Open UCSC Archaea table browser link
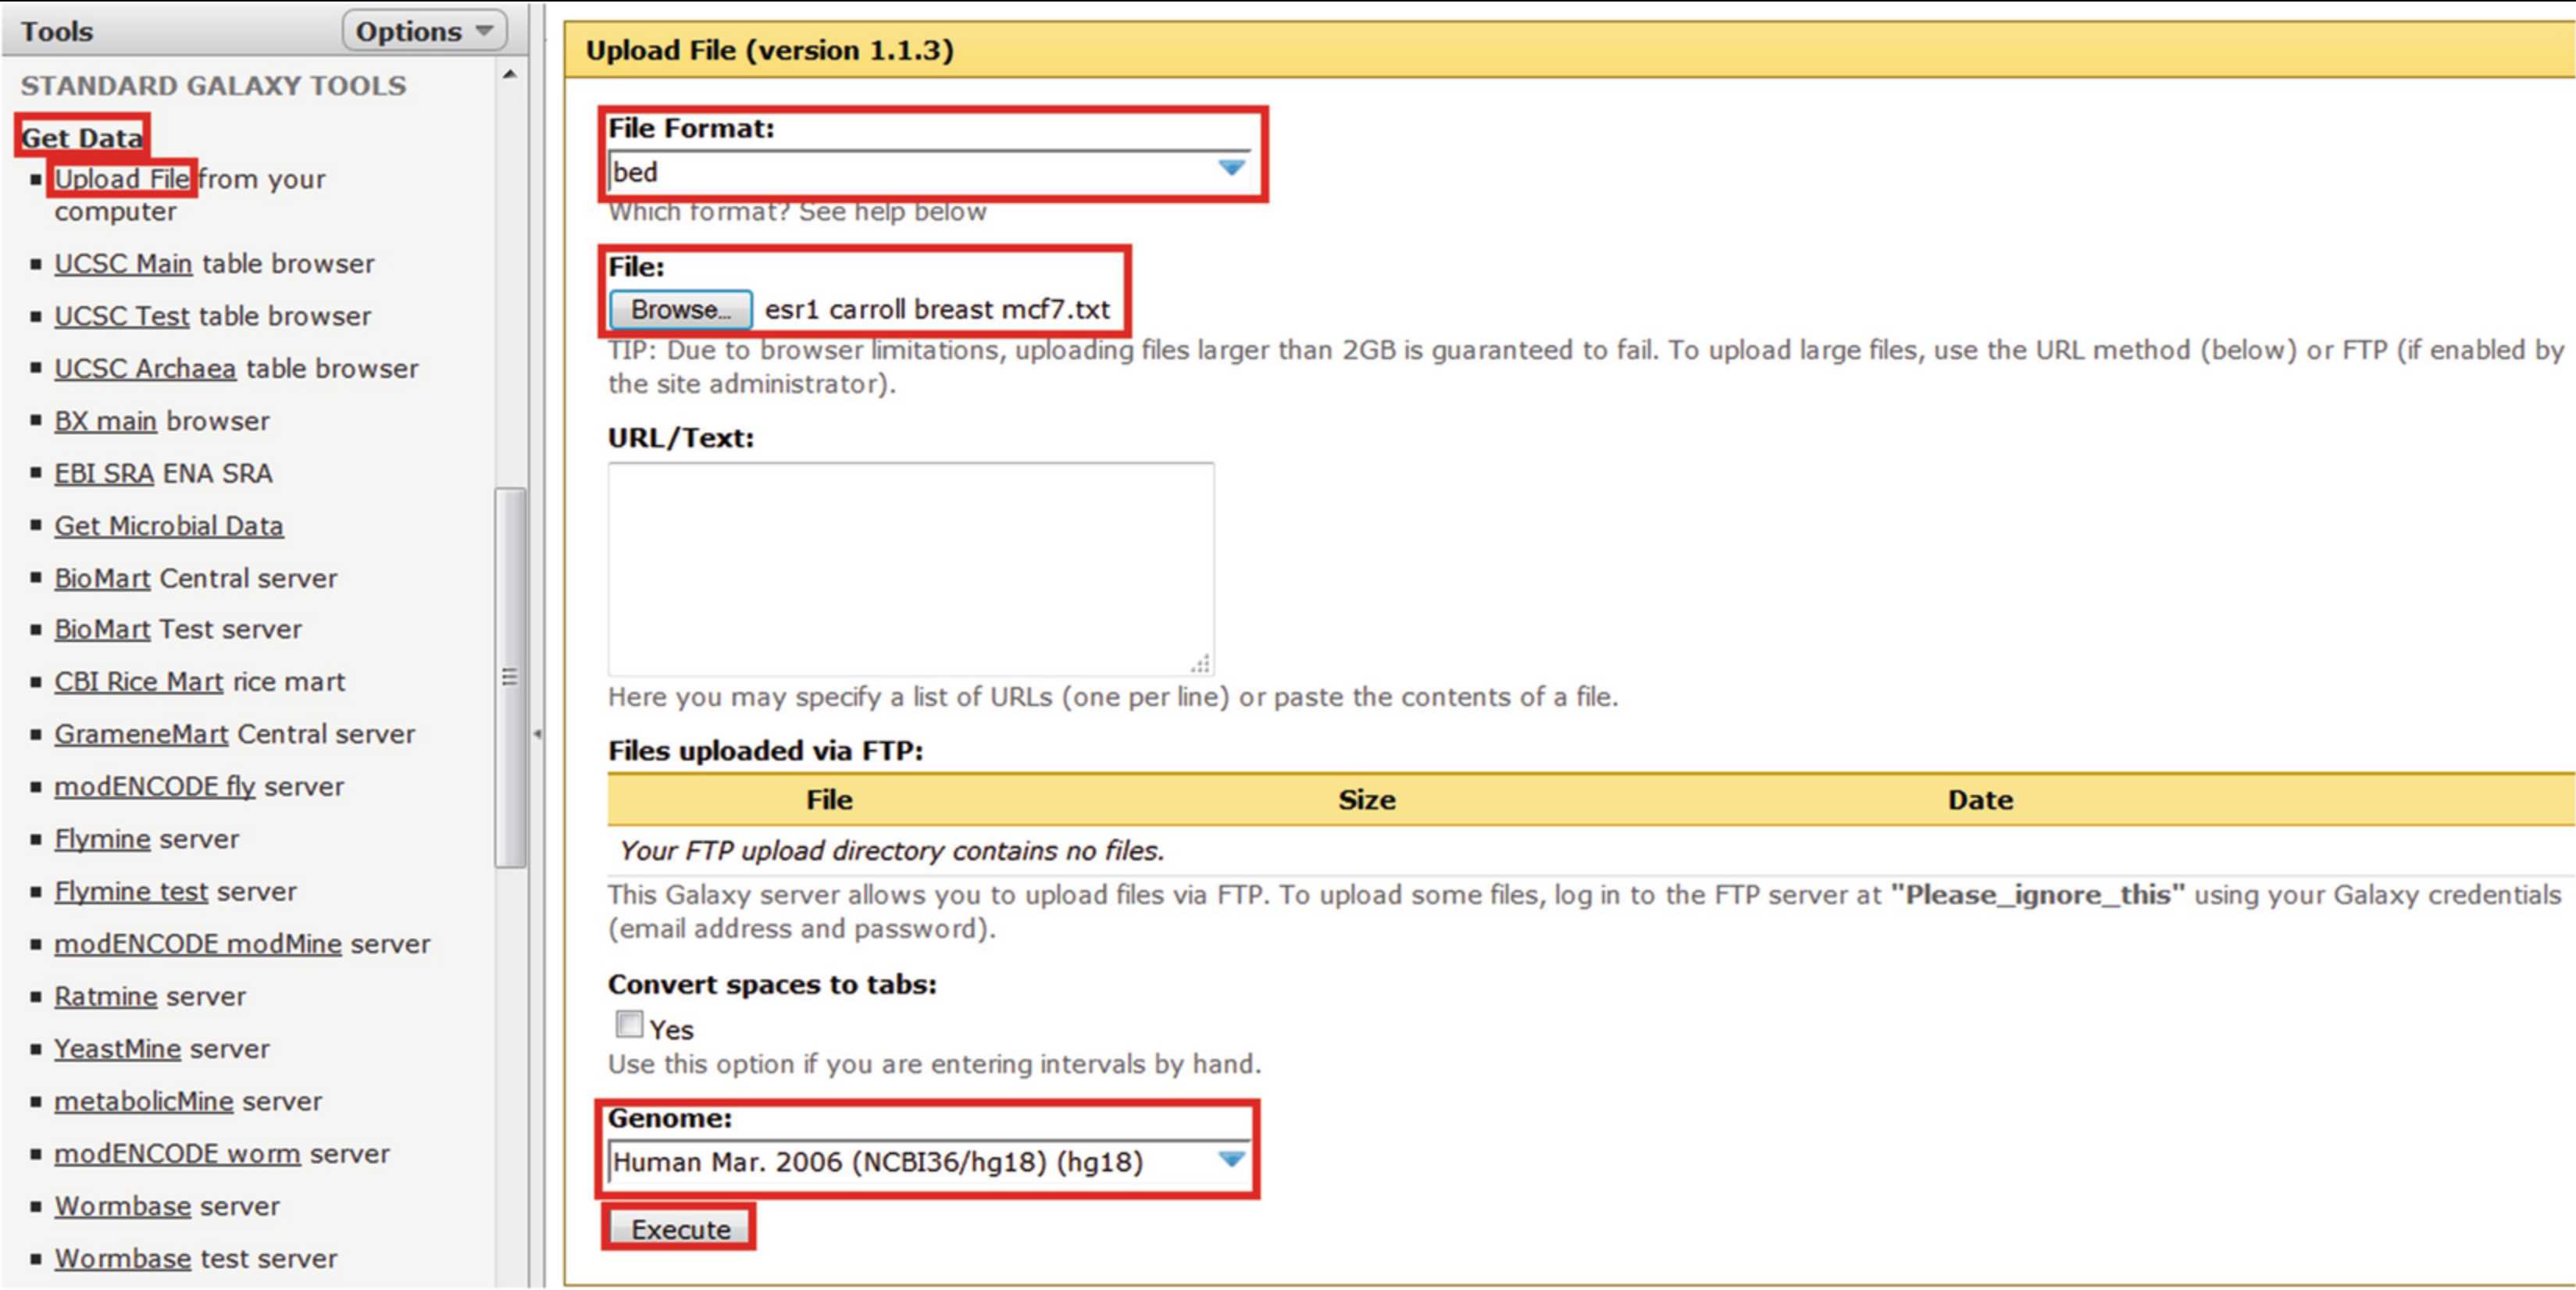 (x=145, y=369)
